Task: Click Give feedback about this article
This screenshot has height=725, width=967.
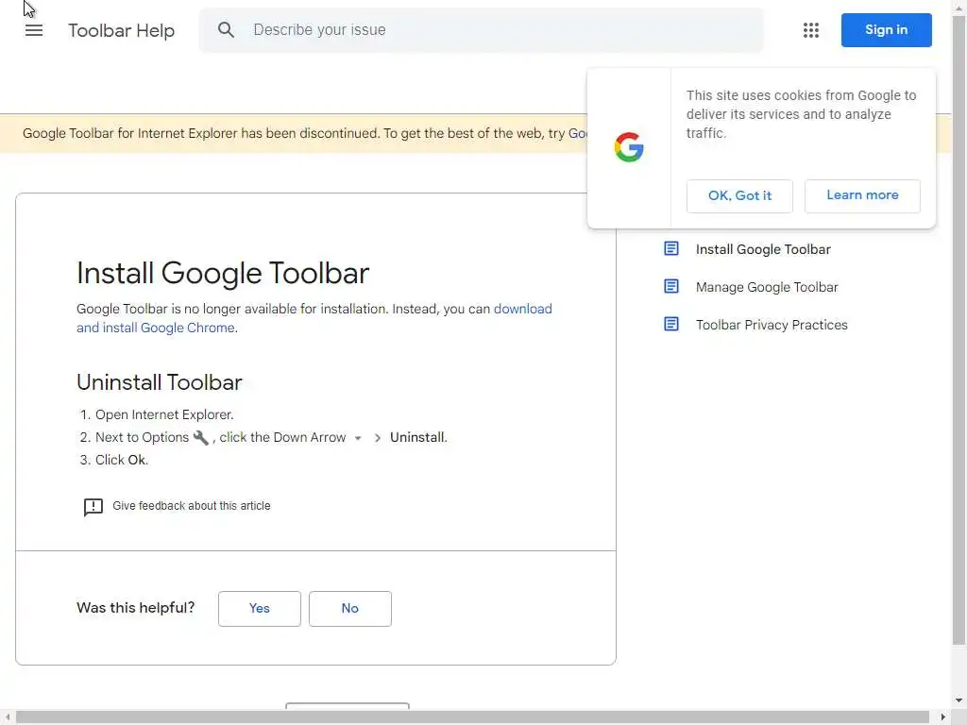Action: (x=191, y=506)
